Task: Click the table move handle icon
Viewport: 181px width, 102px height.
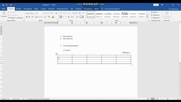Action: [x=56, y=54]
